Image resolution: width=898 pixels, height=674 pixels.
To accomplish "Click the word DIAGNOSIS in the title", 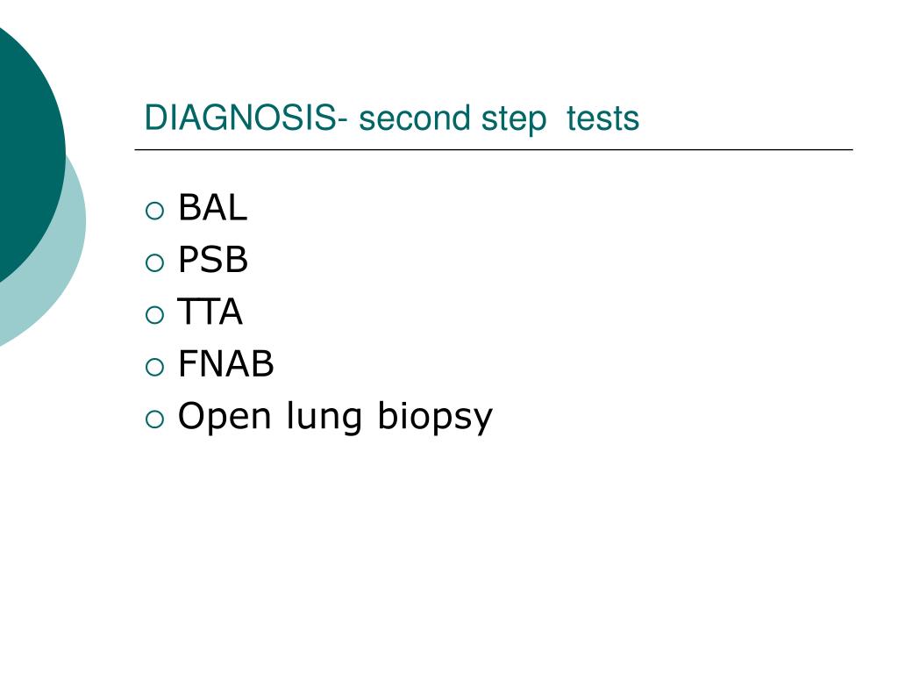I will [240, 118].
